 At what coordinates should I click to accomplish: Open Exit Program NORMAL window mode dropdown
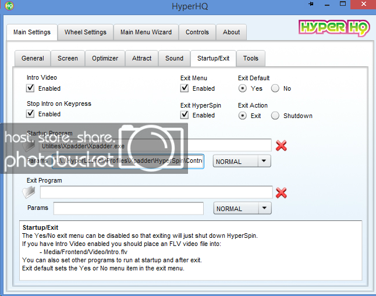click(243, 208)
